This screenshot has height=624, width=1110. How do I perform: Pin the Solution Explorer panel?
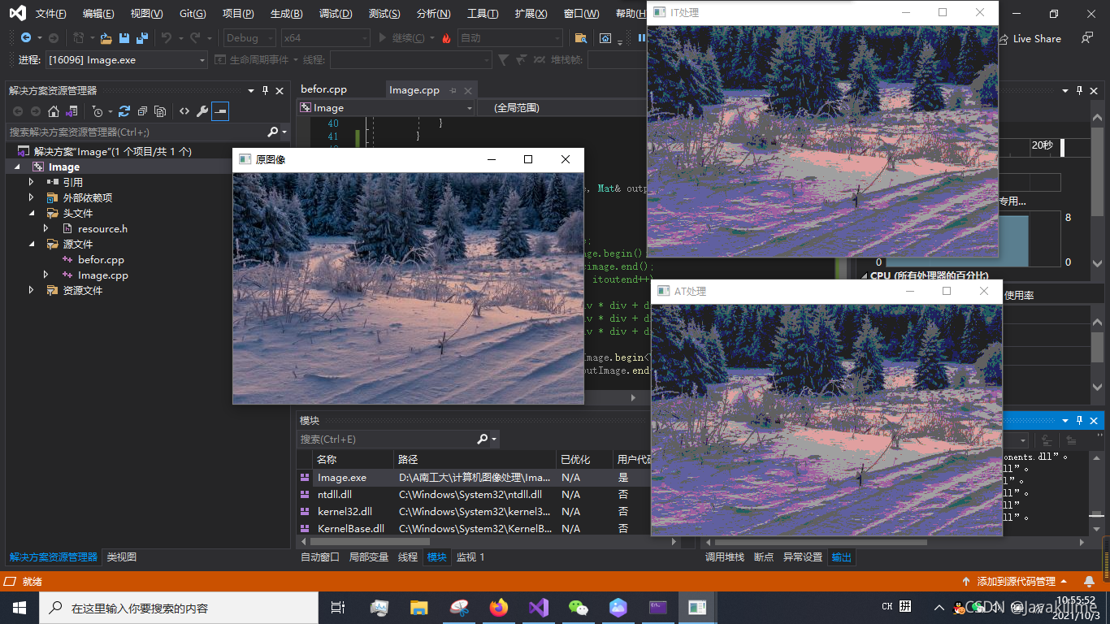coord(265,91)
